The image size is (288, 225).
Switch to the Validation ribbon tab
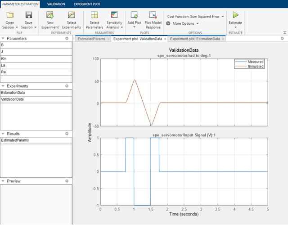pyautogui.click(x=56, y=4)
